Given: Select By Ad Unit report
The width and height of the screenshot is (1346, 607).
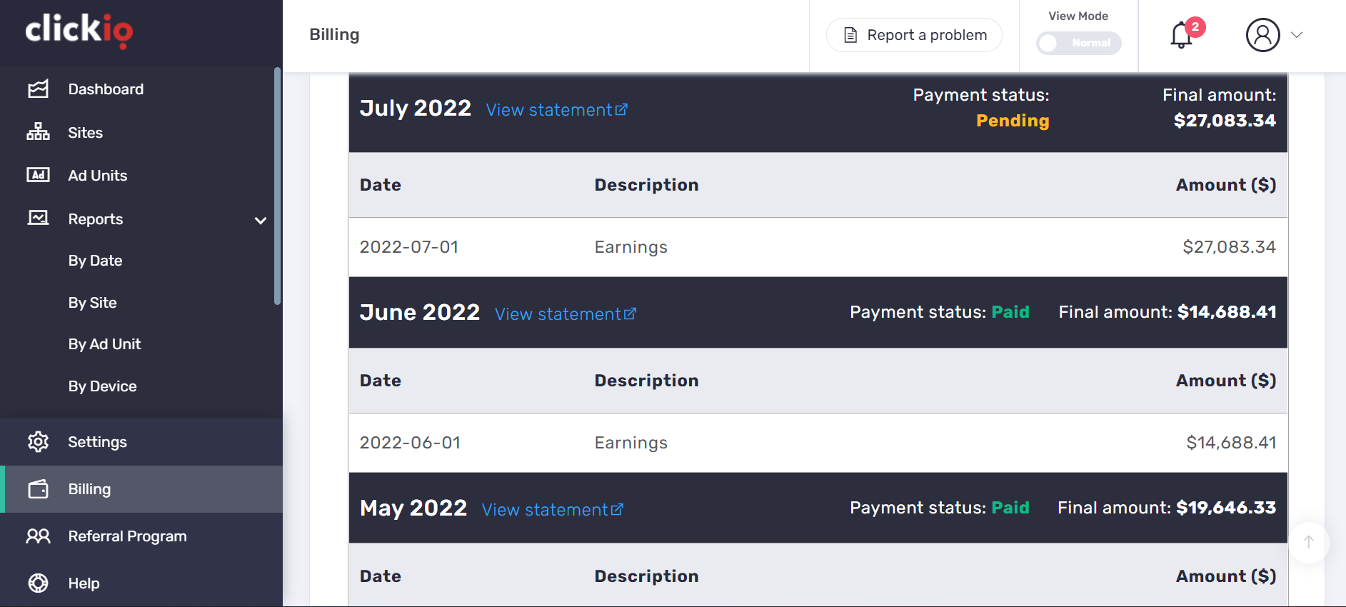Looking at the screenshot, I should coord(104,344).
